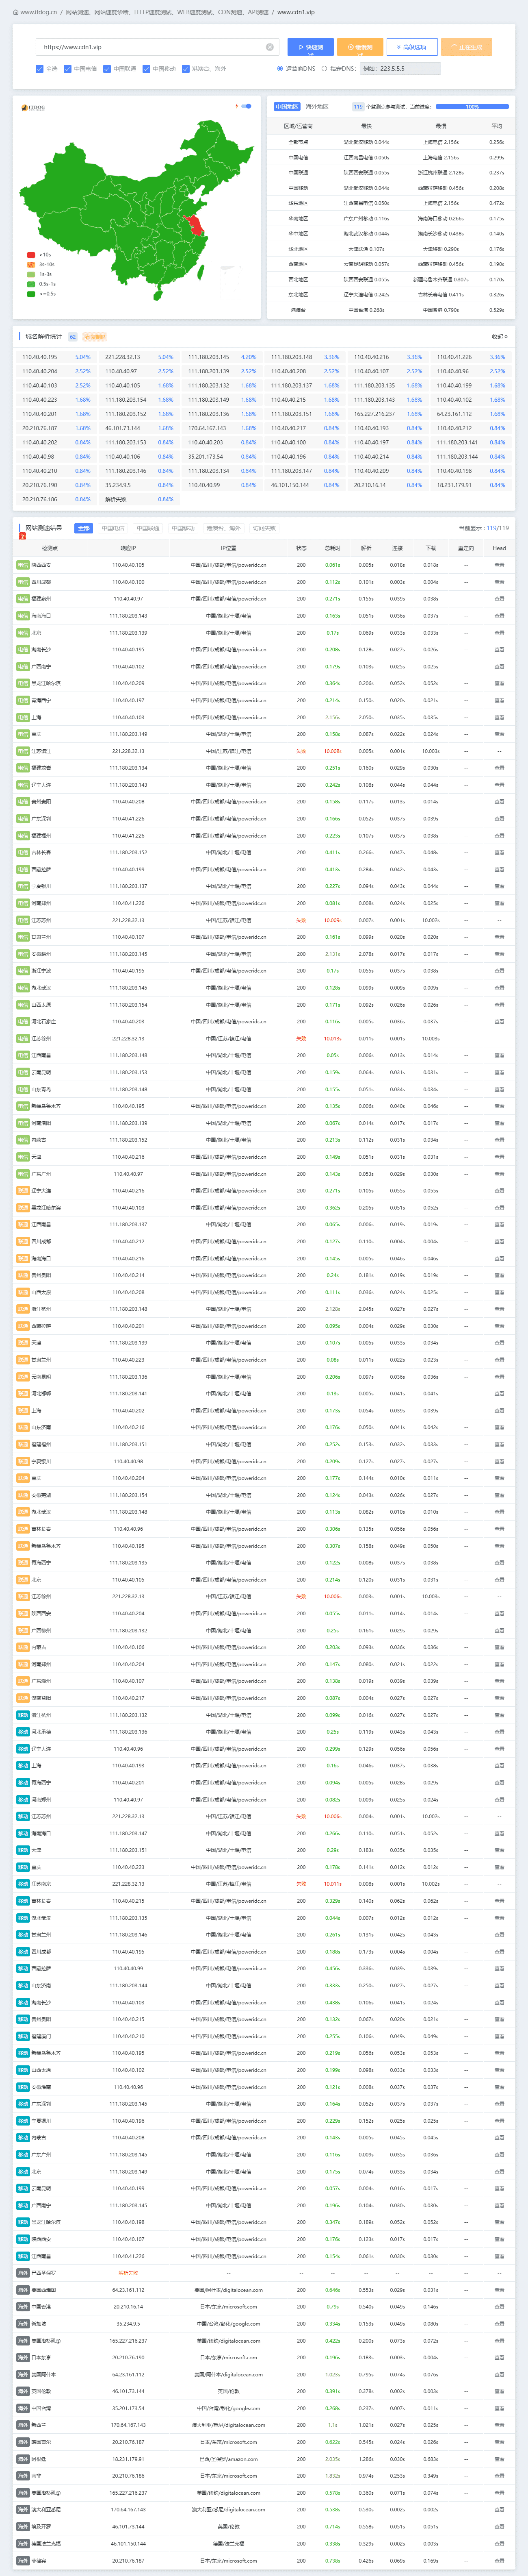Filter results by the 中国电信 tab
Image resolution: width=528 pixels, height=2576 pixels.
(x=113, y=528)
